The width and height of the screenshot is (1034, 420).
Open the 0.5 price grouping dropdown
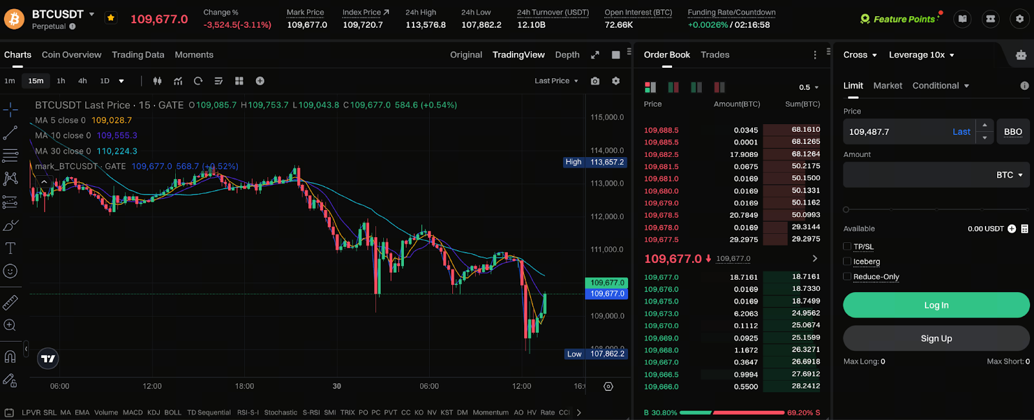[809, 87]
